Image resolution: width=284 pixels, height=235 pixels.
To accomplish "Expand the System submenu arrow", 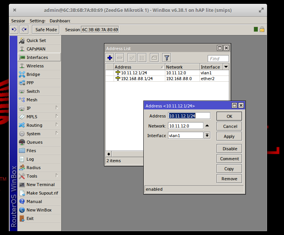I will [x=57, y=133].
